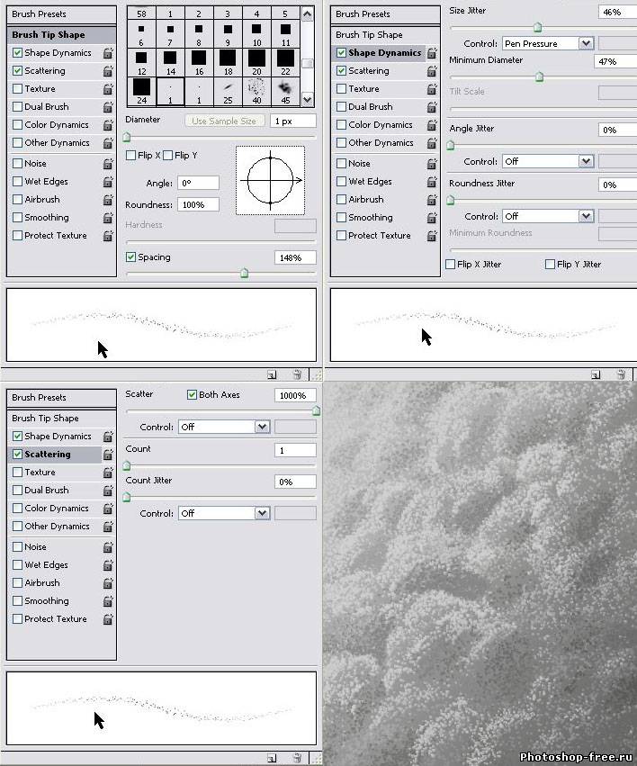Pick the 40-pixel spatter brush preset
Image resolution: width=637 pixels, height=766 pixels.
(x=256, y=90)
